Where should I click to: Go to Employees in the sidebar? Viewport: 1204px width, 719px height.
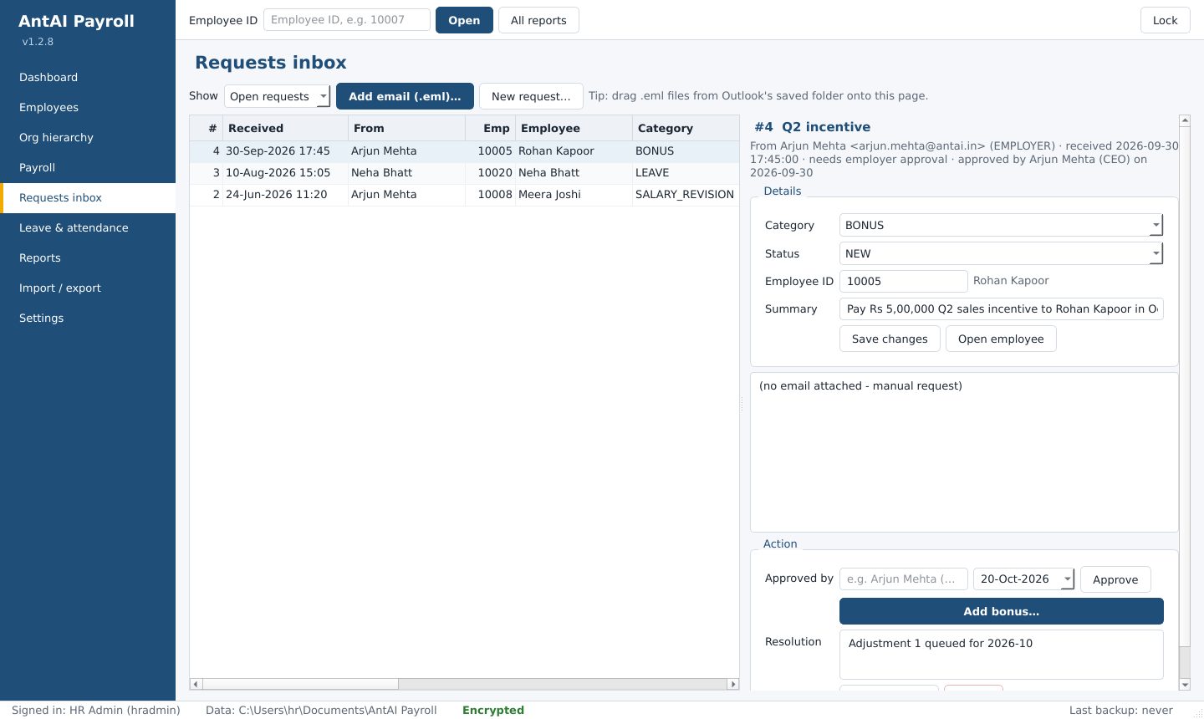coord(88,107)
